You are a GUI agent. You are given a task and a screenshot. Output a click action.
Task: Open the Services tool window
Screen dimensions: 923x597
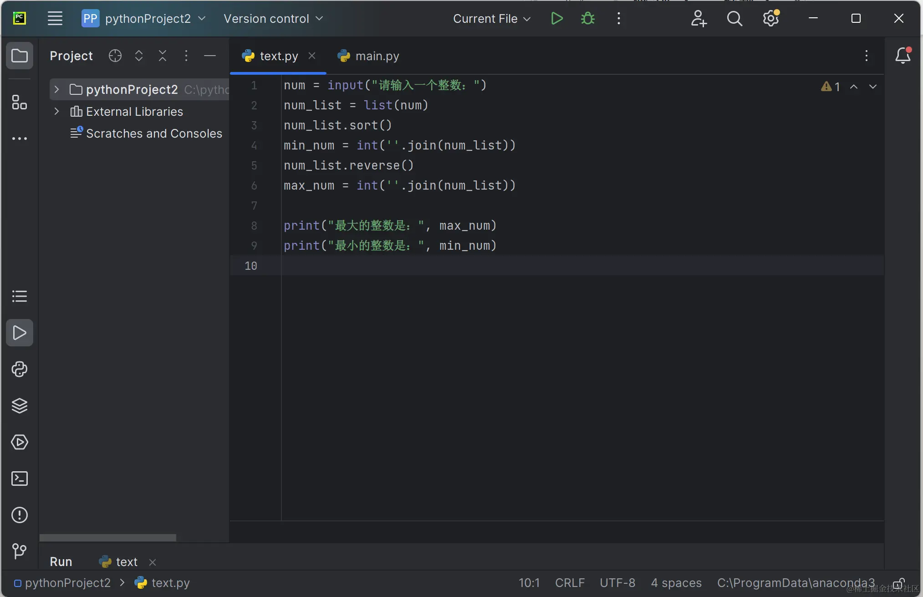click(19, 442)
